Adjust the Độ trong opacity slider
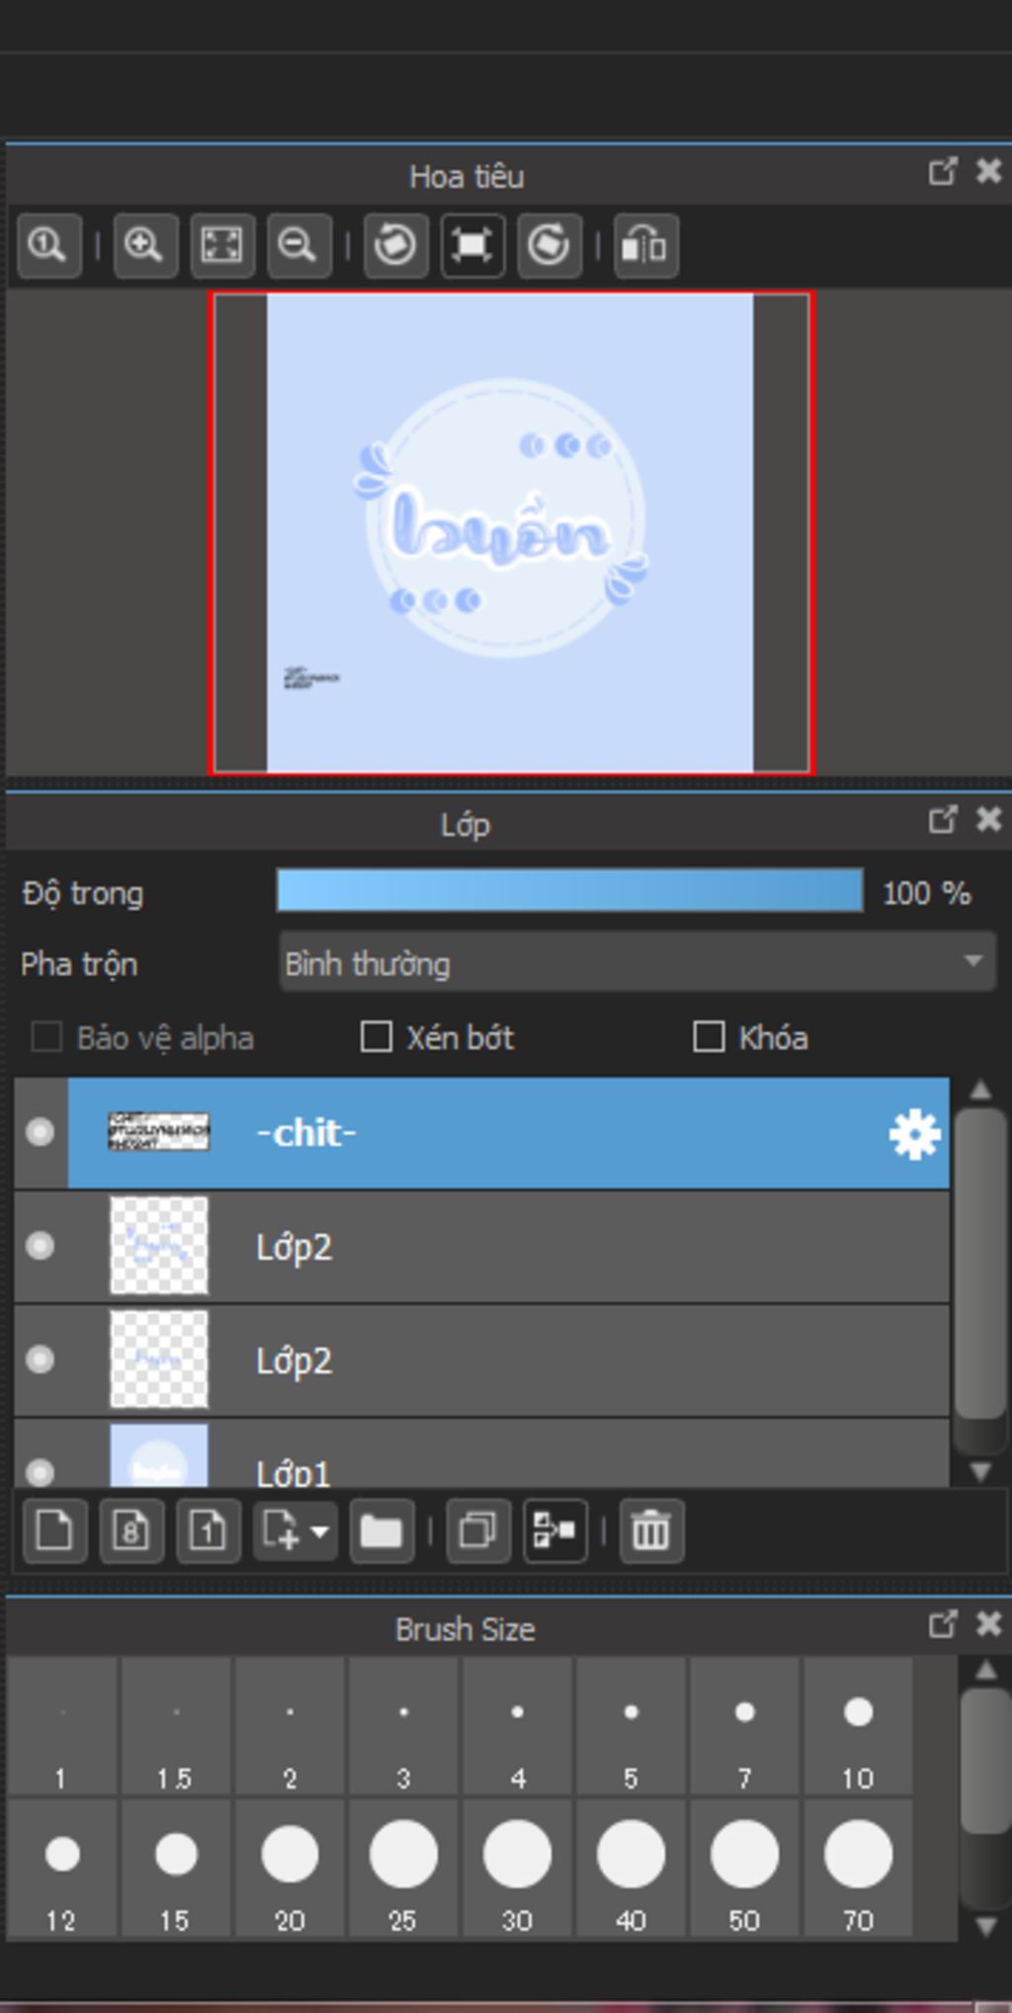Screen dimensions: 1012x2013 pyautogui.click(x=570, y=891)
